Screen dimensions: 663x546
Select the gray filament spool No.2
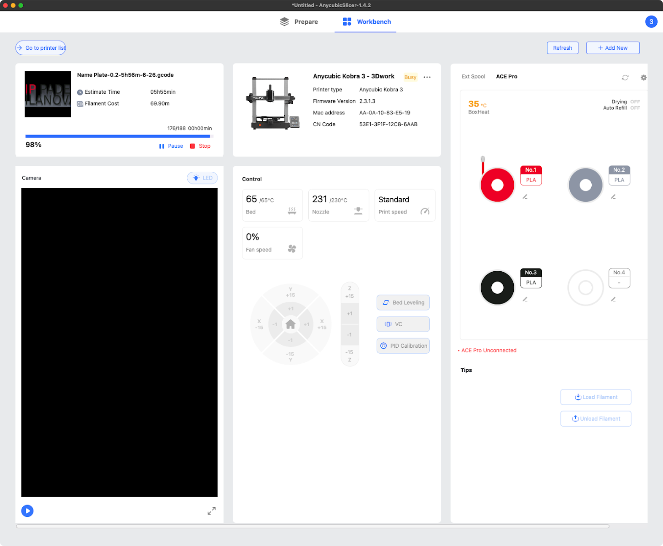(x=585, y=185)
